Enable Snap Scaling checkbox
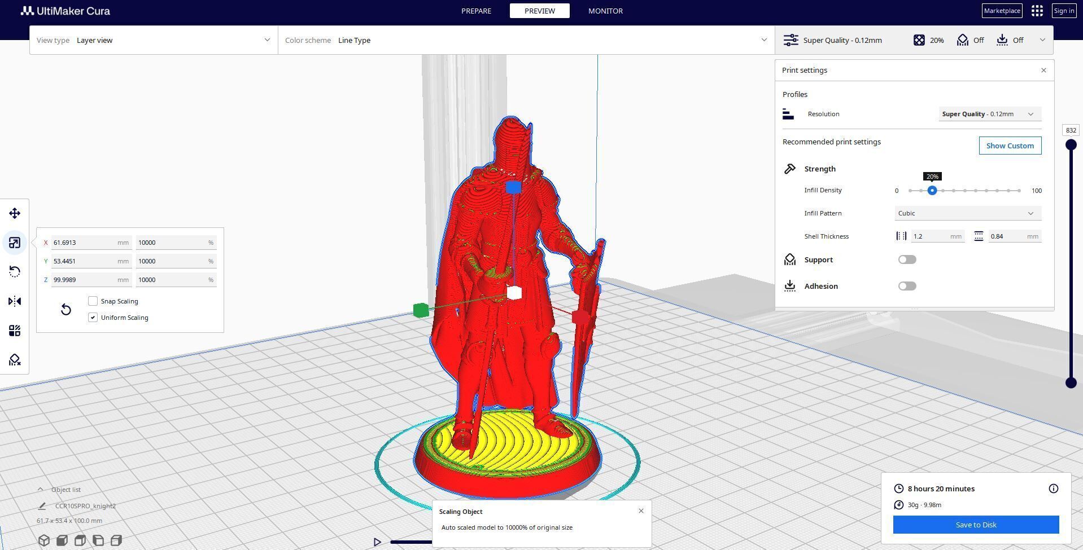Viewport: 1083px width, 550px height. 93,301
